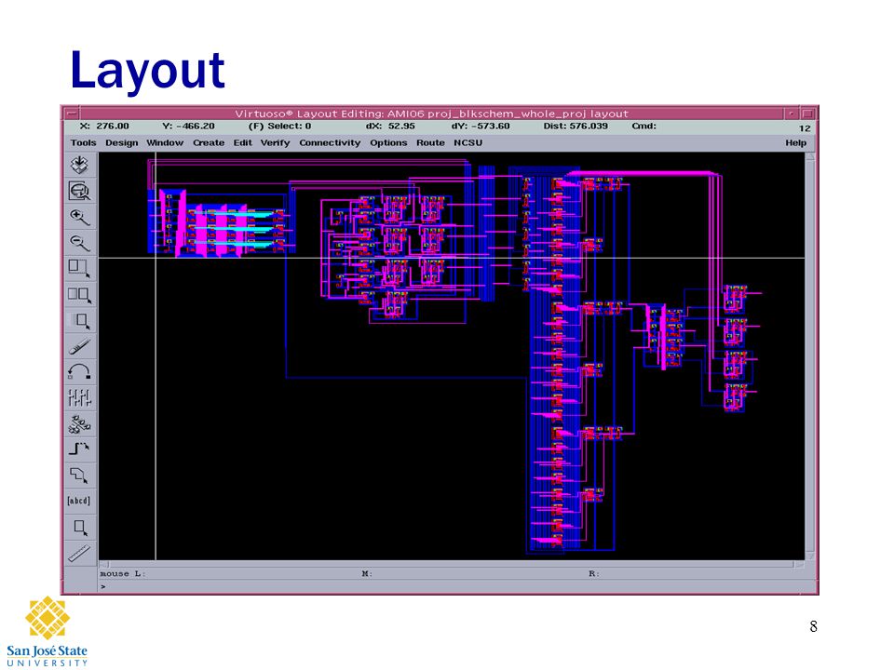Click the 'Y: -466.20' coordinate readout
The image size is (894, 670).
188,126
